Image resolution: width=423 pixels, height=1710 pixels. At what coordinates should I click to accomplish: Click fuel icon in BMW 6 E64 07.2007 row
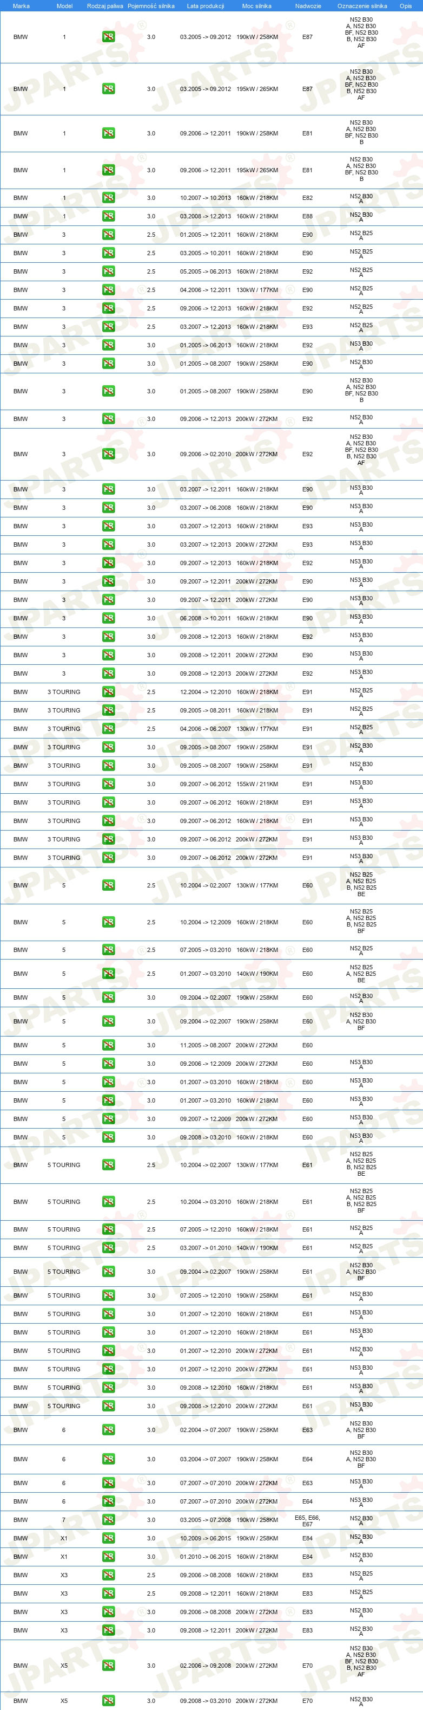109,1501
